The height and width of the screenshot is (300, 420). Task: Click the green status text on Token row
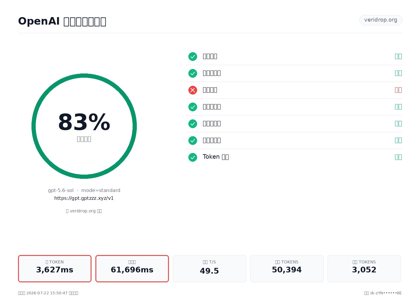click(x=398, y=157)
